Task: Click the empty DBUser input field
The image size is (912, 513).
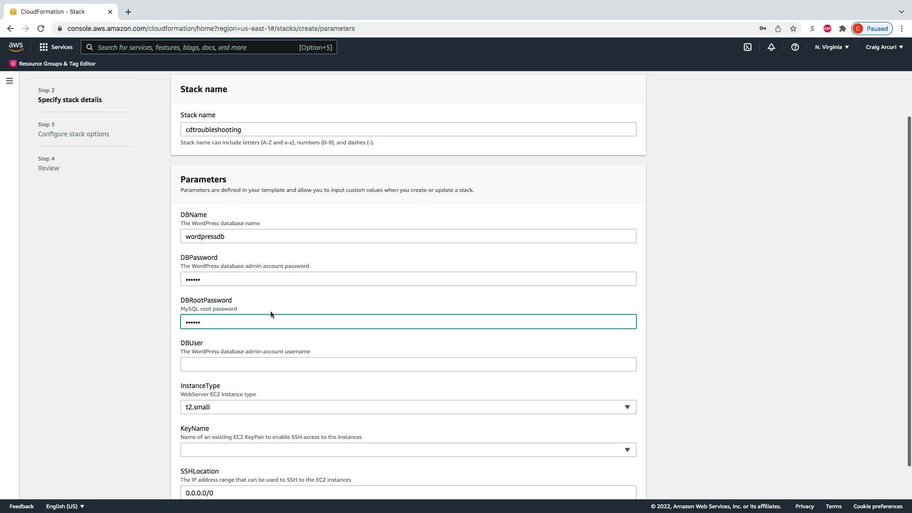Action: (x=408, y=364)
